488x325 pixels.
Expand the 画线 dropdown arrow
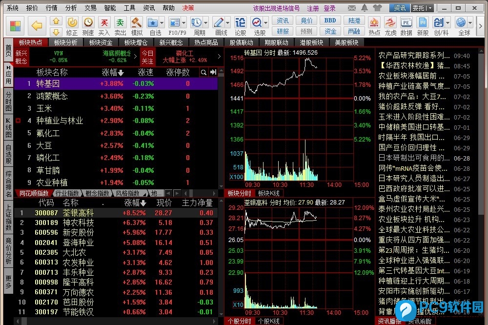pyautogui.click(x=228, y=22)
